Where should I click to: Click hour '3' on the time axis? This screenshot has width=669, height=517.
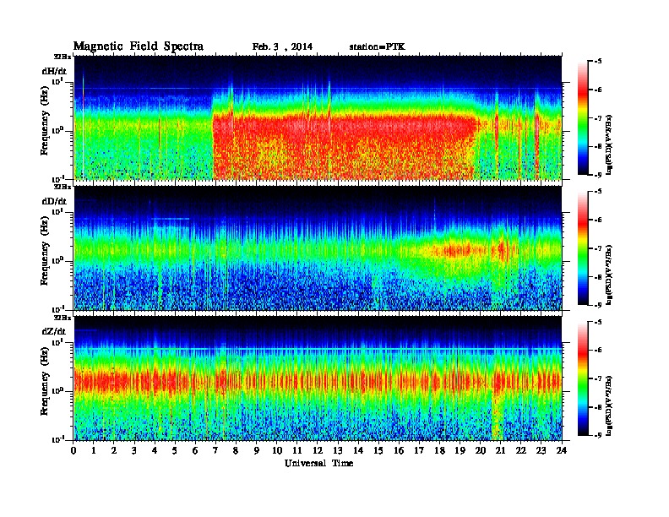(x=134, y=450)
